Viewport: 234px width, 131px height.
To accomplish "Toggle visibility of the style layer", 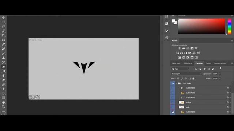I will (173, 107).
